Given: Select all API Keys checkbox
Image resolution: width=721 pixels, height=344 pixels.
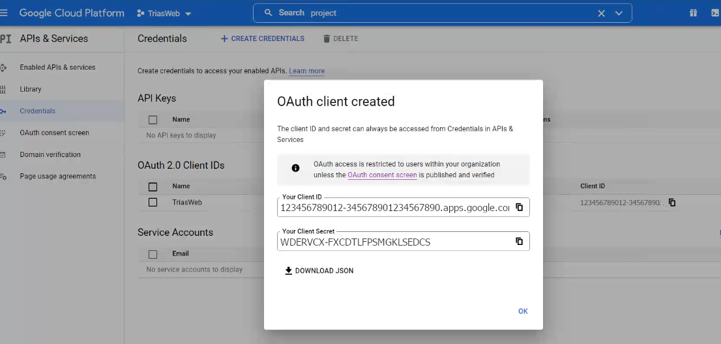Looking at the screenshot, I should point(153,120).
